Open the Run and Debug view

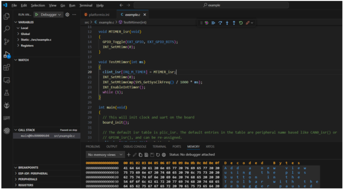[7, 55]
